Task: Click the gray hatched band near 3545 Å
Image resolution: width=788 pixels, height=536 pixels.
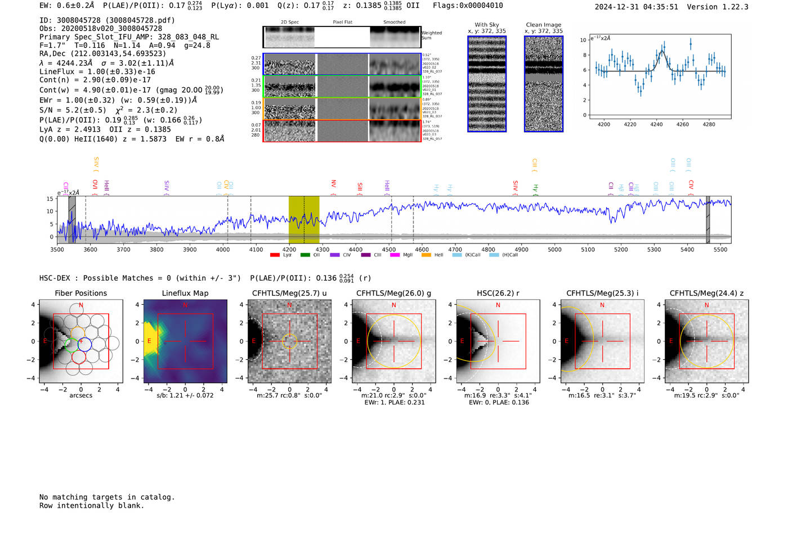Action: point(72,220)
